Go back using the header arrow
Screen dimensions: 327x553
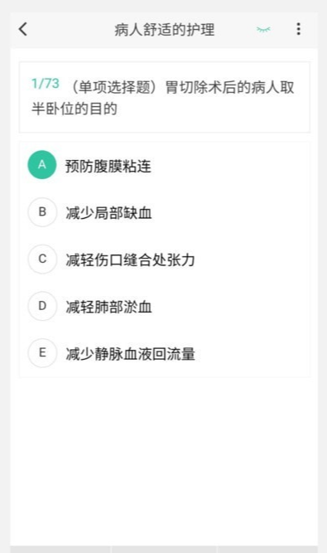pos(23,29)
